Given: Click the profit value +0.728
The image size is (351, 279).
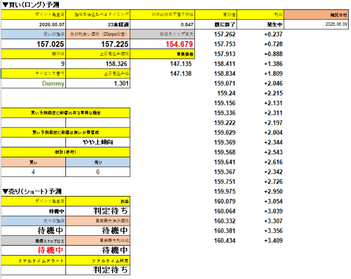Looking at the screenshot, I should click(273, 44).
